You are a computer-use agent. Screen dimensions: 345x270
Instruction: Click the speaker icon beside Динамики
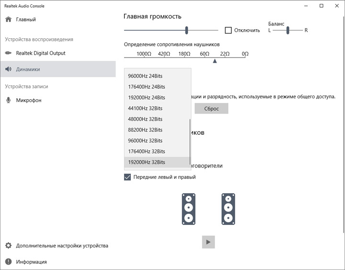pyautogui.click(x=8, y=69)
